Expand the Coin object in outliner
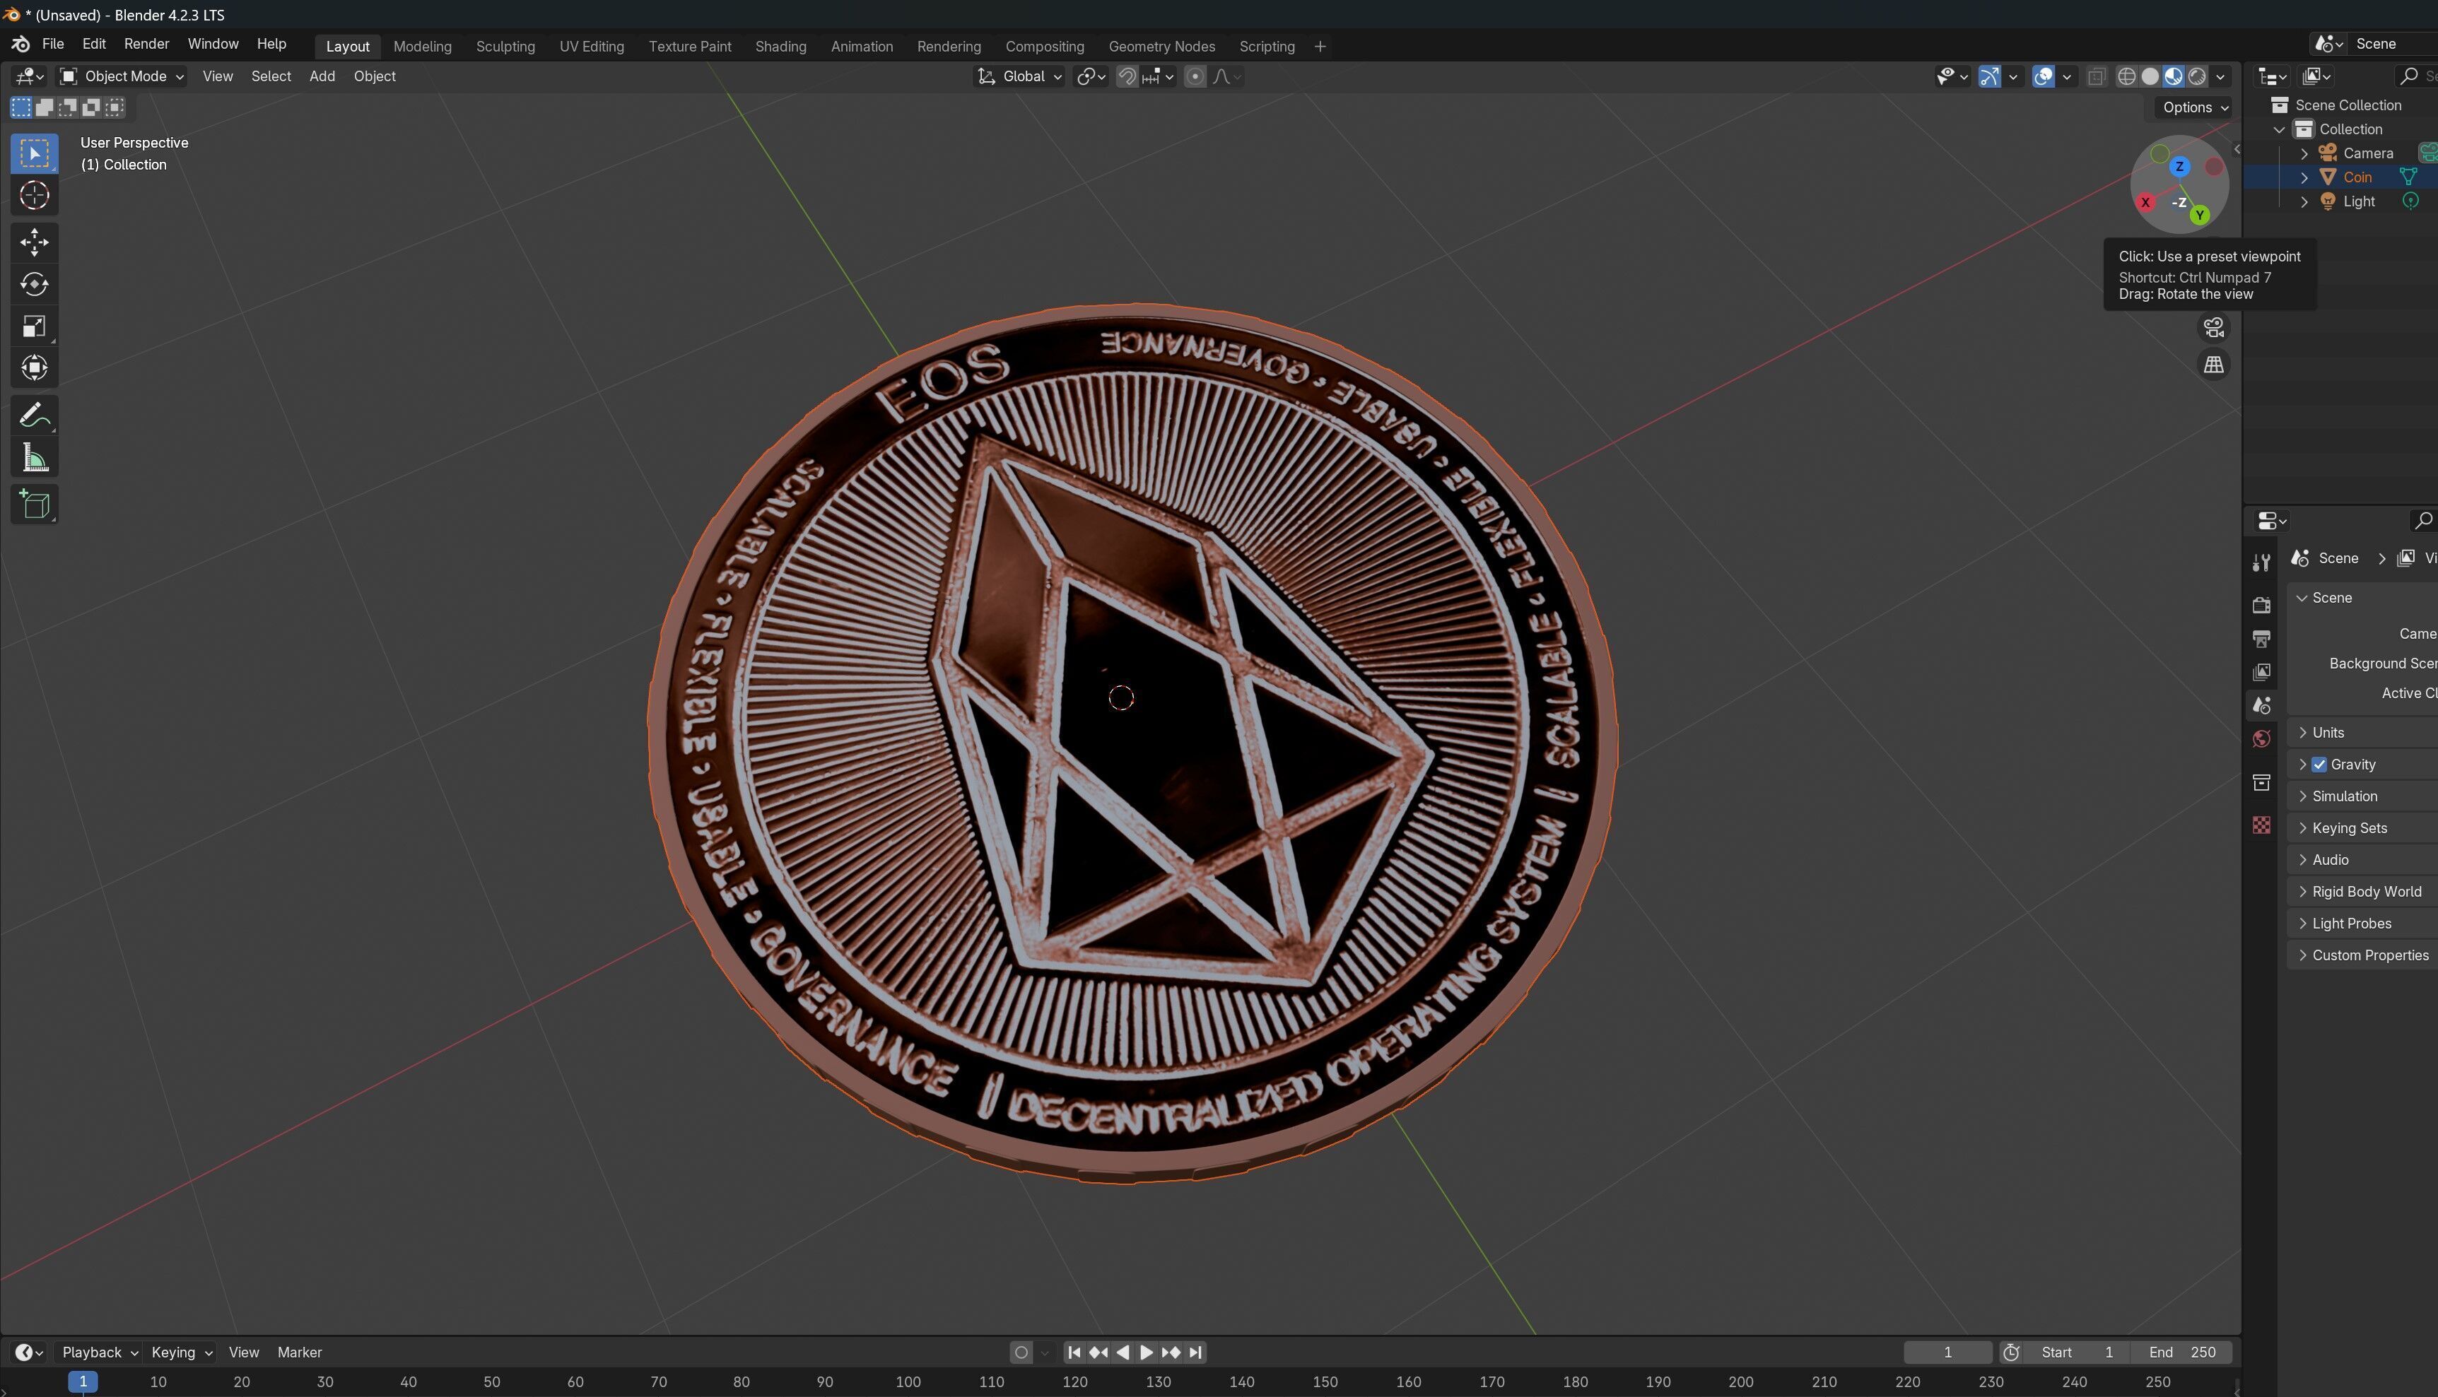The image size is (2438, 1397). [x=2304, y=177]
